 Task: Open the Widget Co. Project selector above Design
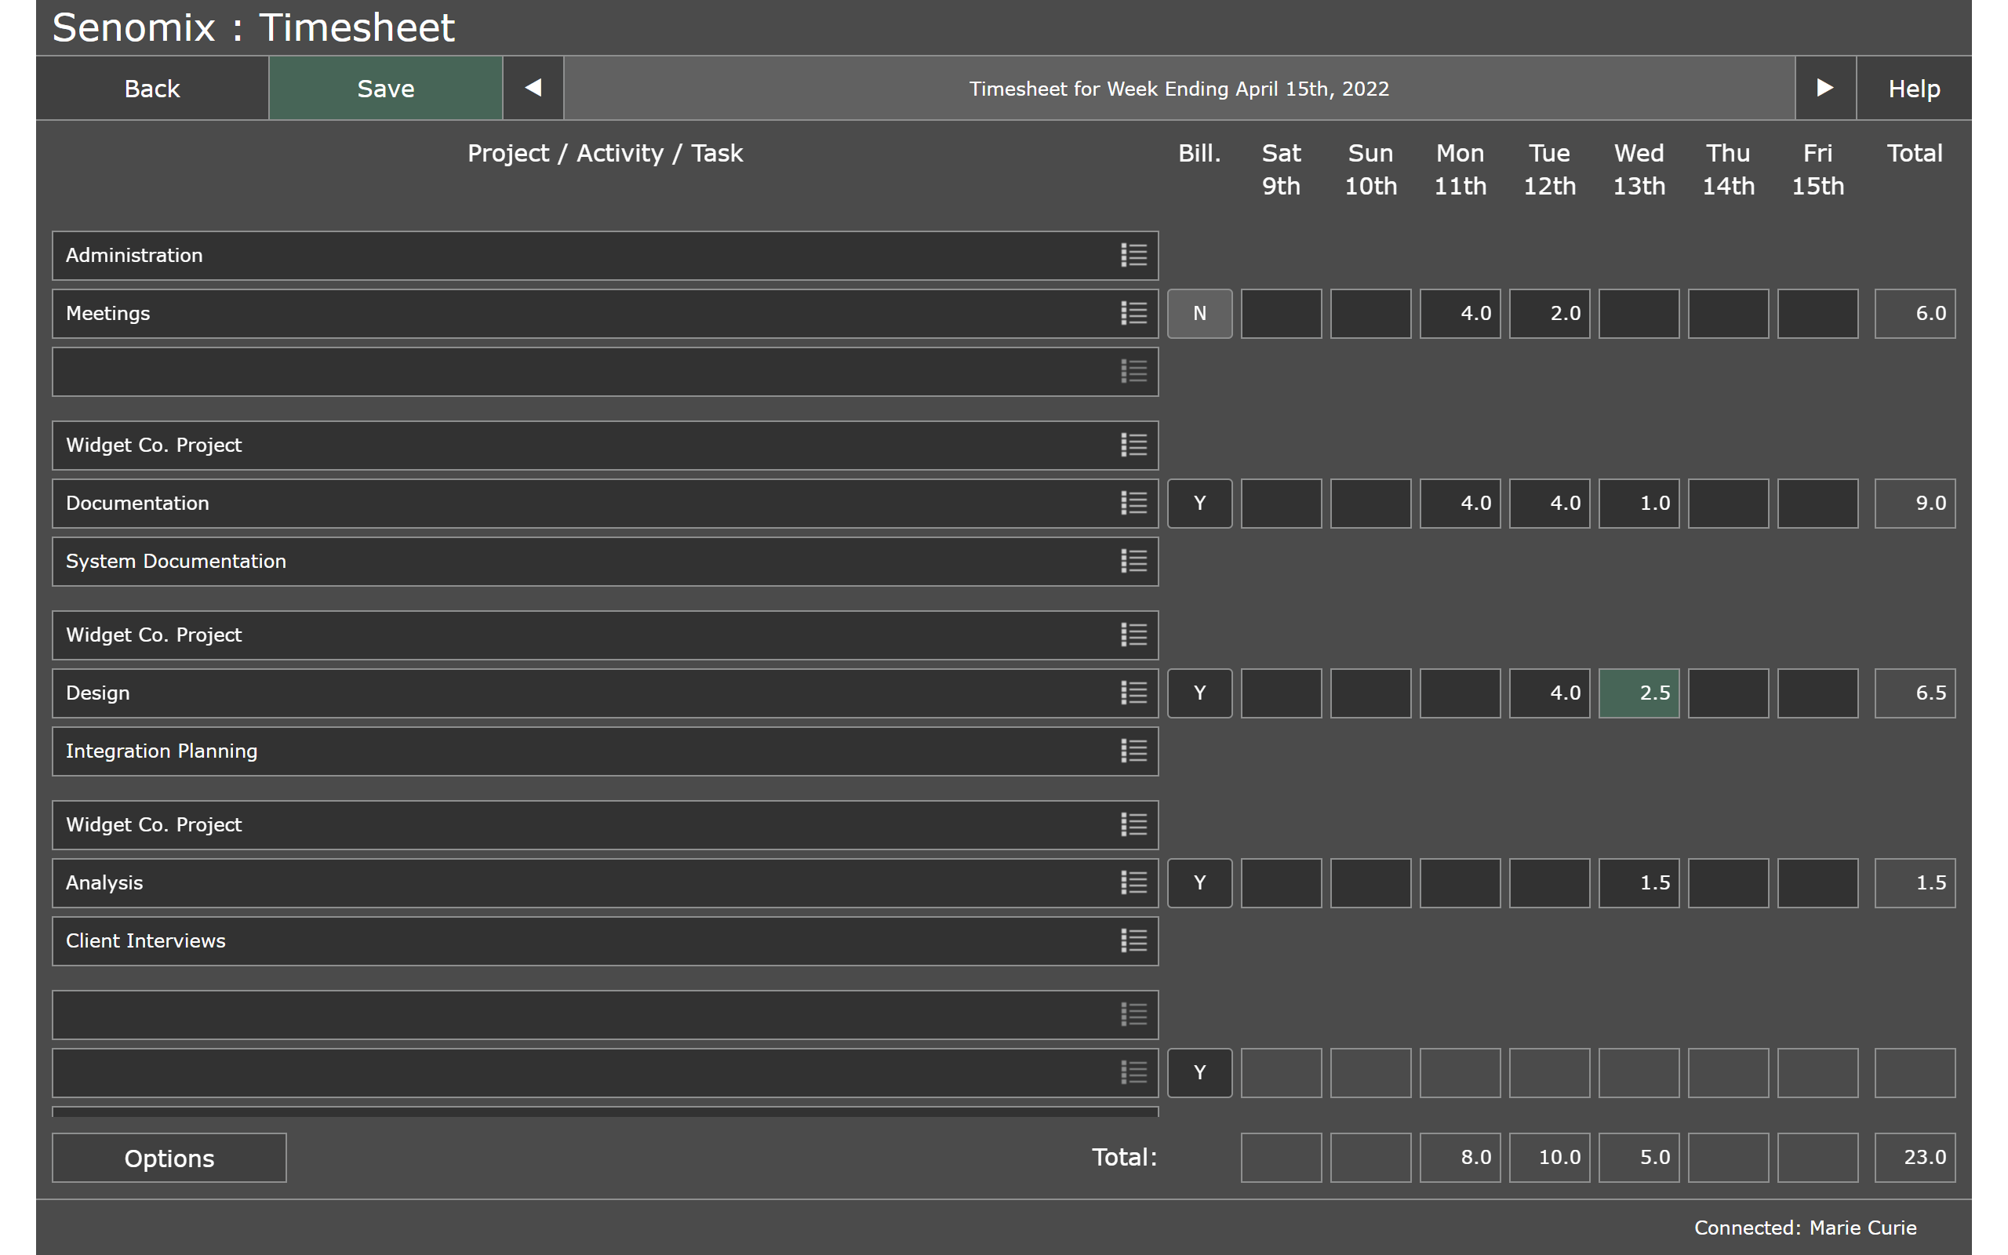(1133, 635)
